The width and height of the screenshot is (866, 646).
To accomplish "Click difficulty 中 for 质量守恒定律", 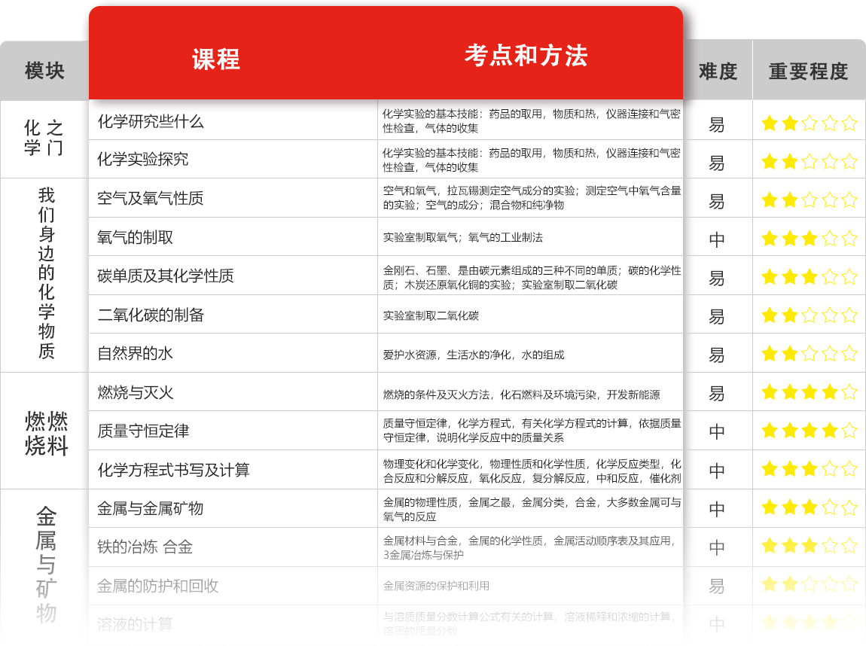I will pyautogui.click(x=717, y=431).
